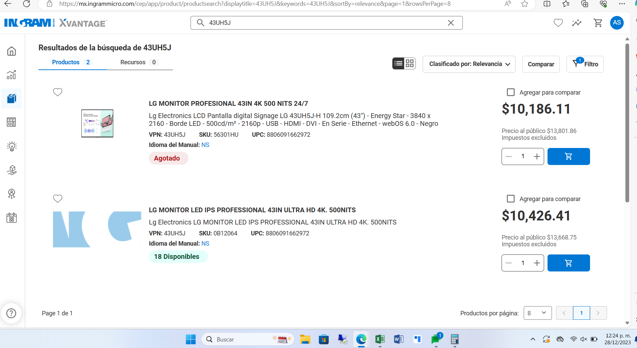Click NS manual link for SKU 56301HU
This screenshot has height=348, width=637.
click(x=205, y=145)
